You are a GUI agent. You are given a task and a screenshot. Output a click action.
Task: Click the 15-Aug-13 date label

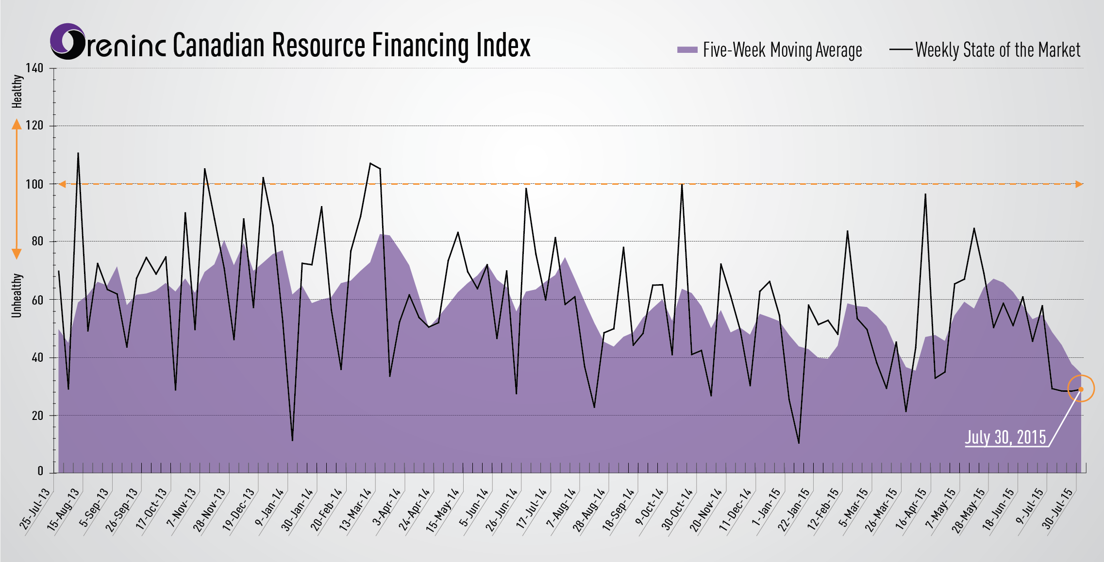pyautogui.click(x=64, y=508)
